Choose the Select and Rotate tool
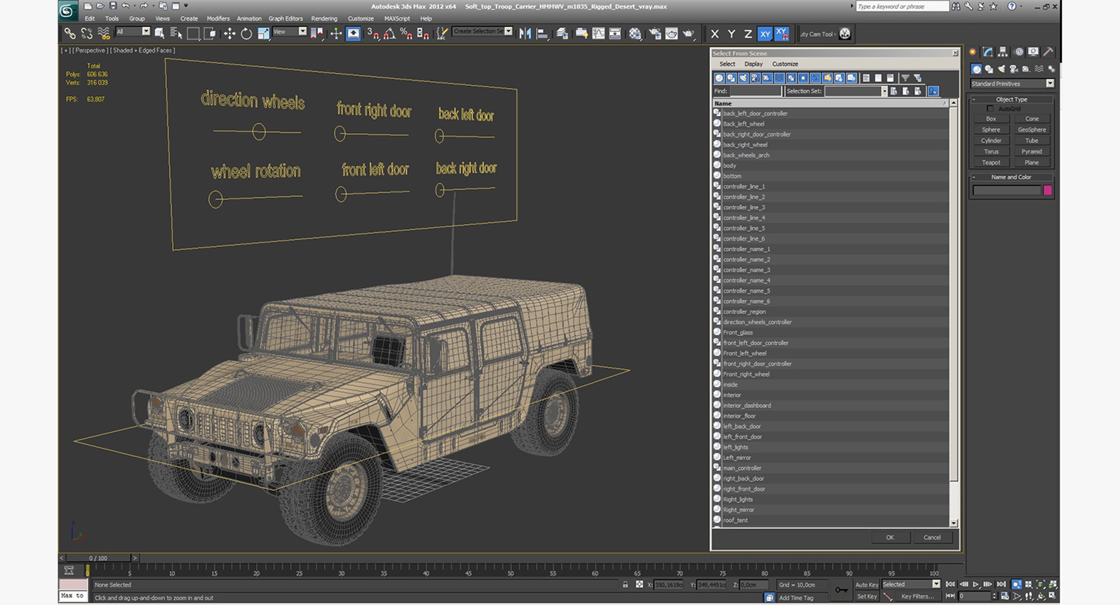The image size is (1120, 605). 246,34
